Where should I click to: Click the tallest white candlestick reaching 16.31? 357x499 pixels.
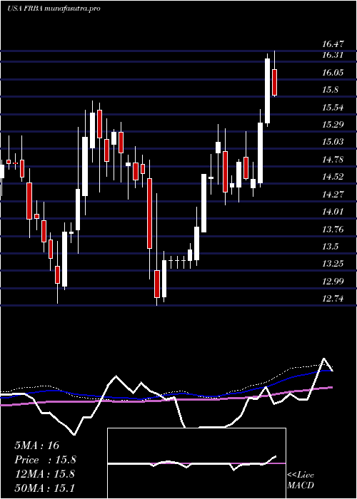click(268, 91)
